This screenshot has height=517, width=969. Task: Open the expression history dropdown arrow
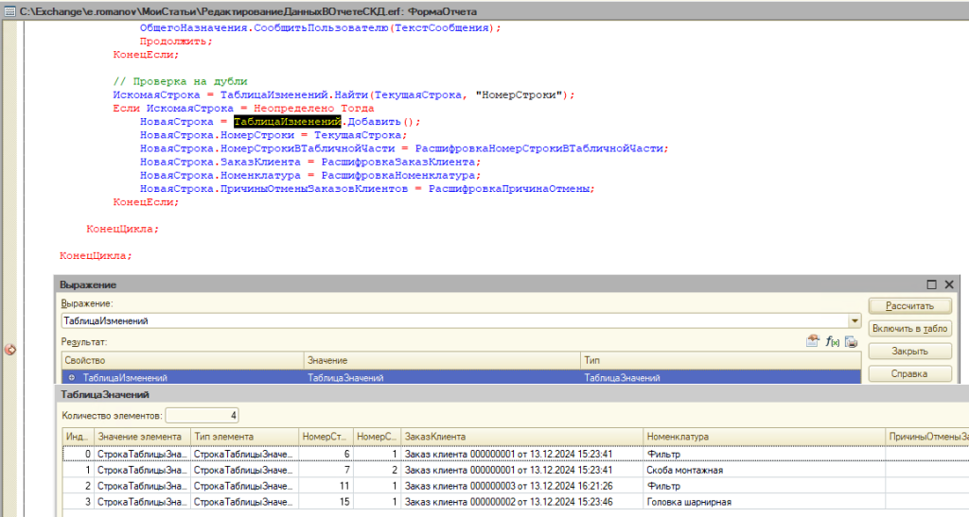click(x=854, y=321)
